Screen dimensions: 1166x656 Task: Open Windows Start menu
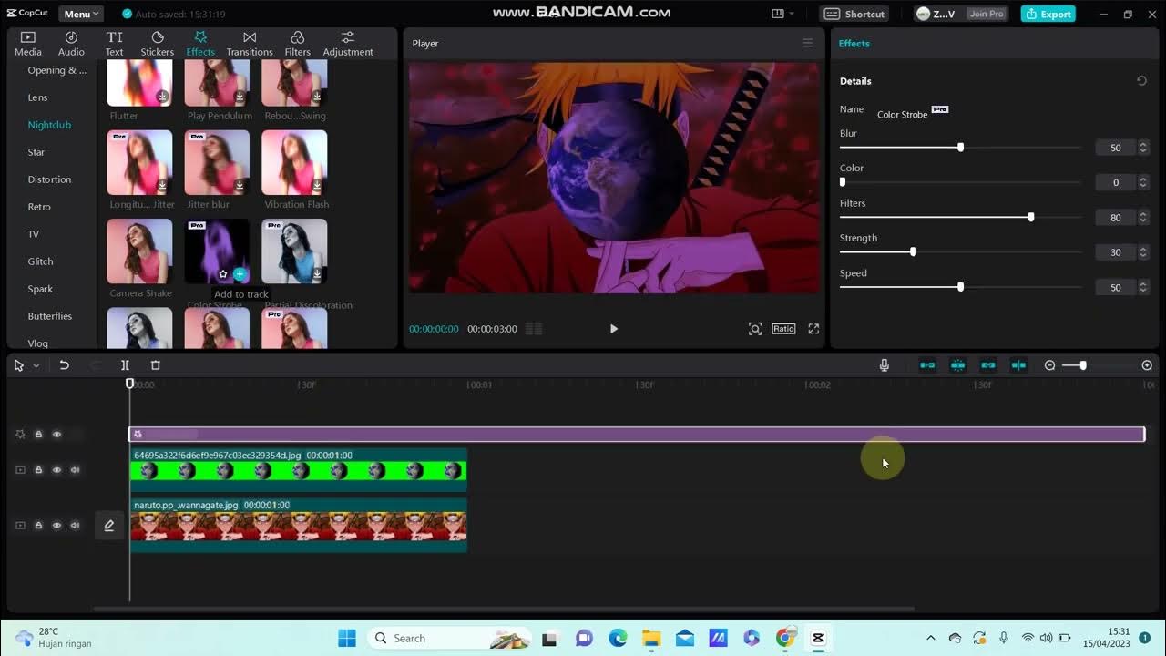tap(347, 638)
